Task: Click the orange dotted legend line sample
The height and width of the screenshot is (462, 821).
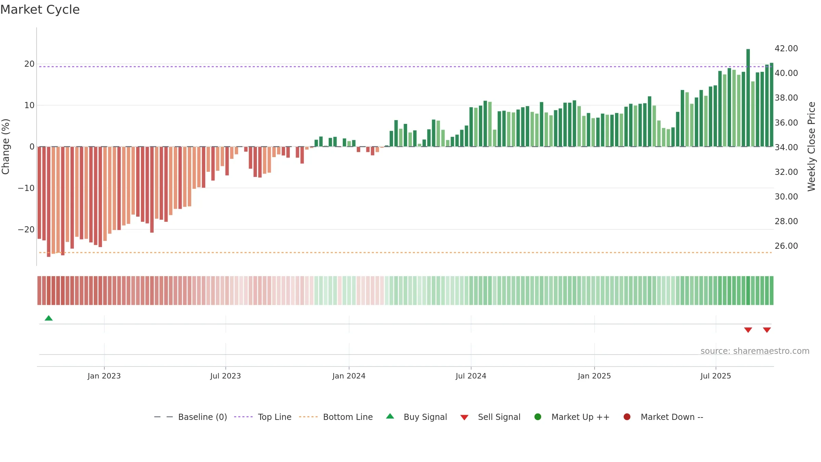Action: 308,417
